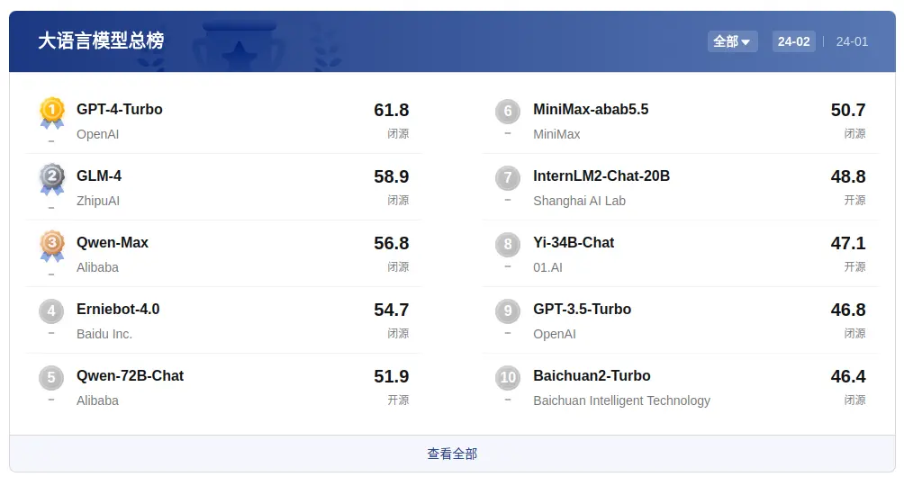Click the gray rank 4 badge
Image resolution: width=904 pixels, height=477 pixels.
51,311
